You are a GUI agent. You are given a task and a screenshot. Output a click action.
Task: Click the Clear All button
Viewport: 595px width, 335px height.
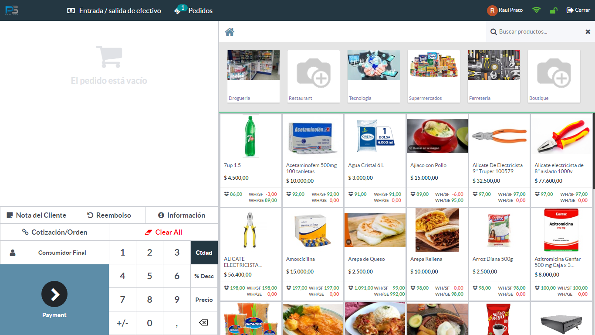pos(163,232)
